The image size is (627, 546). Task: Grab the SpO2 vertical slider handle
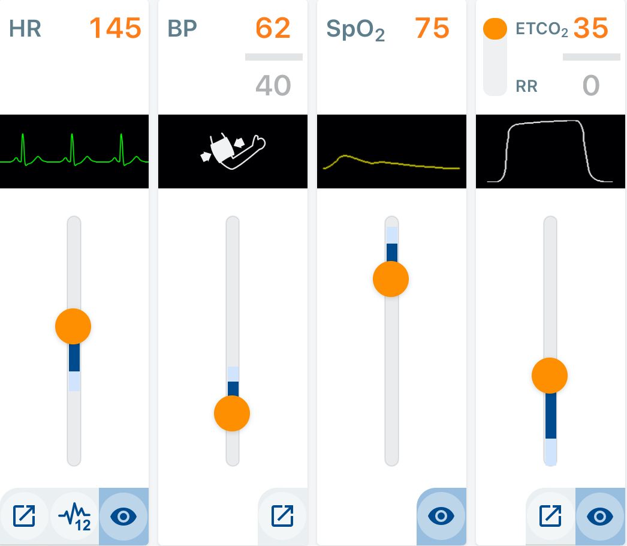390,278
